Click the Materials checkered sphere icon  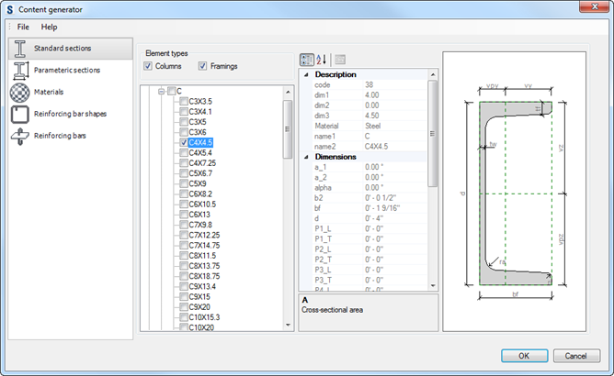pos(19,93)
